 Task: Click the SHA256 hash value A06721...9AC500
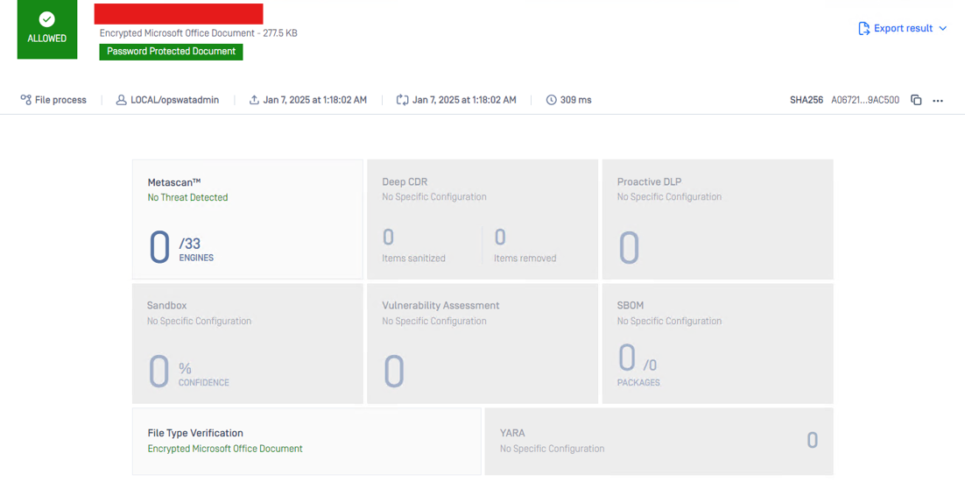pyautogui.click(x=864, y=100)
